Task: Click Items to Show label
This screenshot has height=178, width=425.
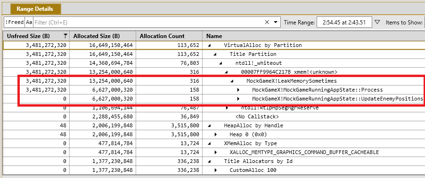Action: click(x=404, y=23)
